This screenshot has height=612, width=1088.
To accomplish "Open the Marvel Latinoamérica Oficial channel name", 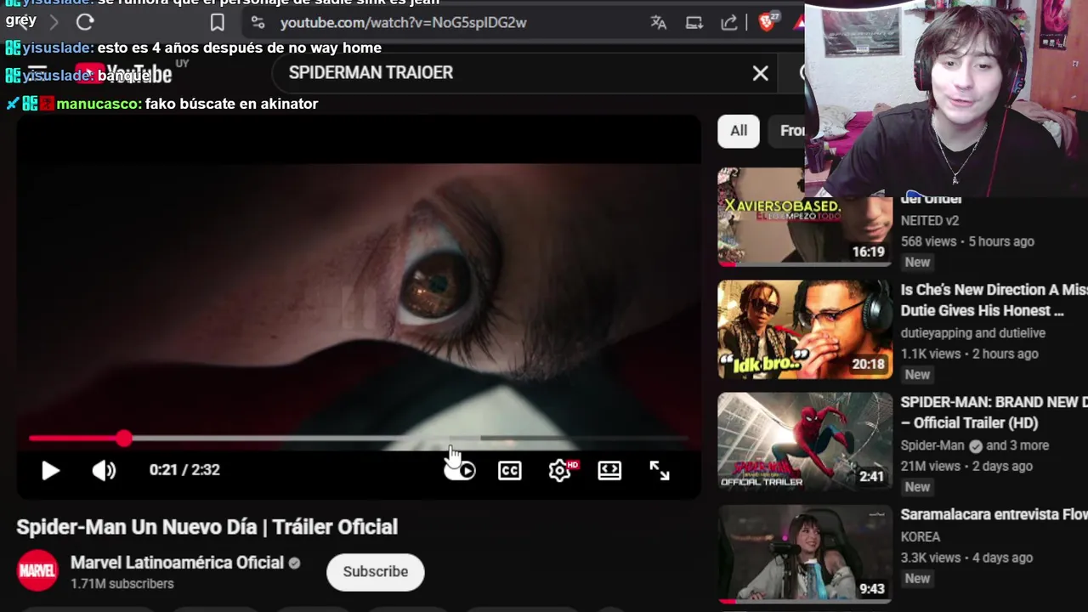I will point(177,563).
